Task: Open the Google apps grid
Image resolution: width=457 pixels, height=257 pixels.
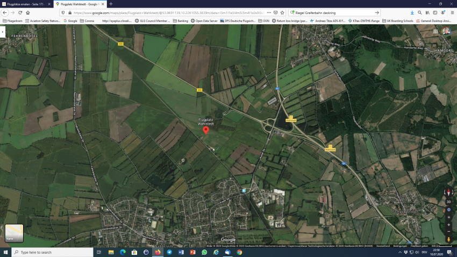Action: pyautogui.click(x=435, y=32)
